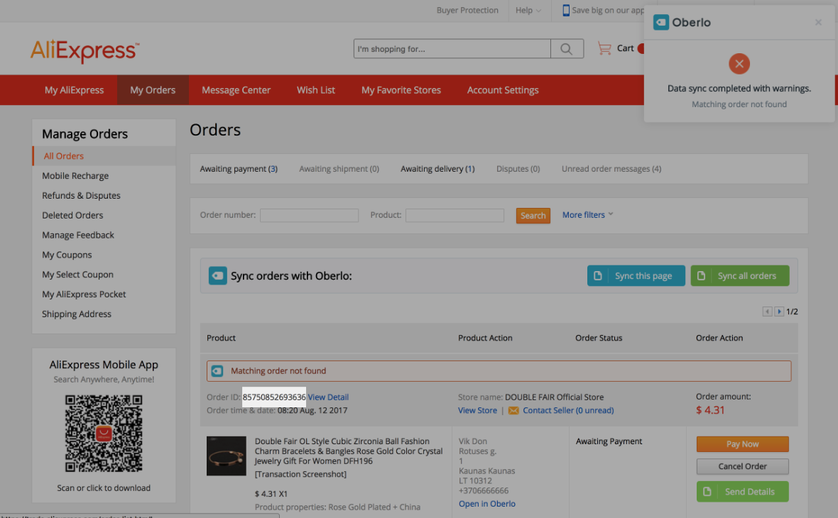838x518 pixels.
Task: Filter by Awaiting shipment (0)
Action: pyautogui.click(x=339, y=169)
